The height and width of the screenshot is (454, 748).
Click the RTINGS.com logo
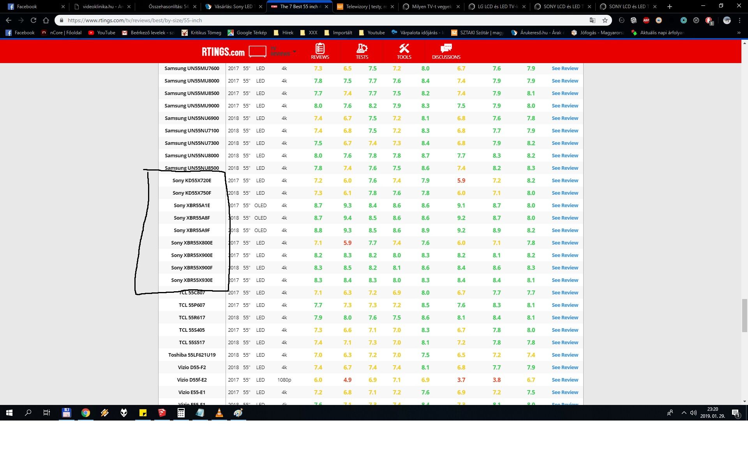click(x=223, y=51)
